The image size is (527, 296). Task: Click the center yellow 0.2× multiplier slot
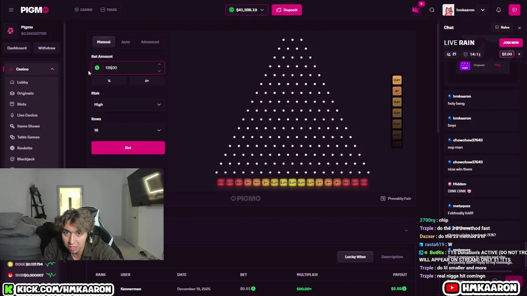click(292, 183)
